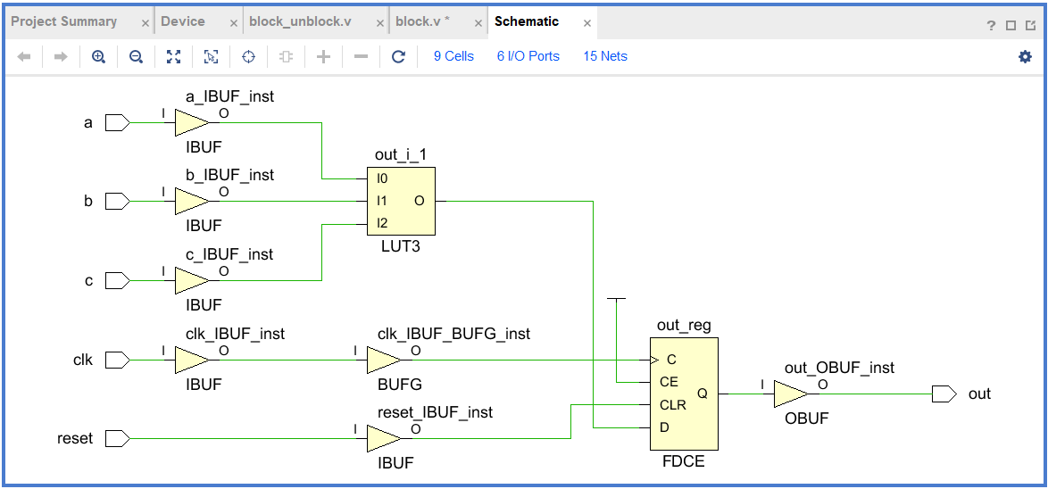The width and height of the screenshot is (1048, 489).
Task: Close the block.v tab
Action: point(478,22)
